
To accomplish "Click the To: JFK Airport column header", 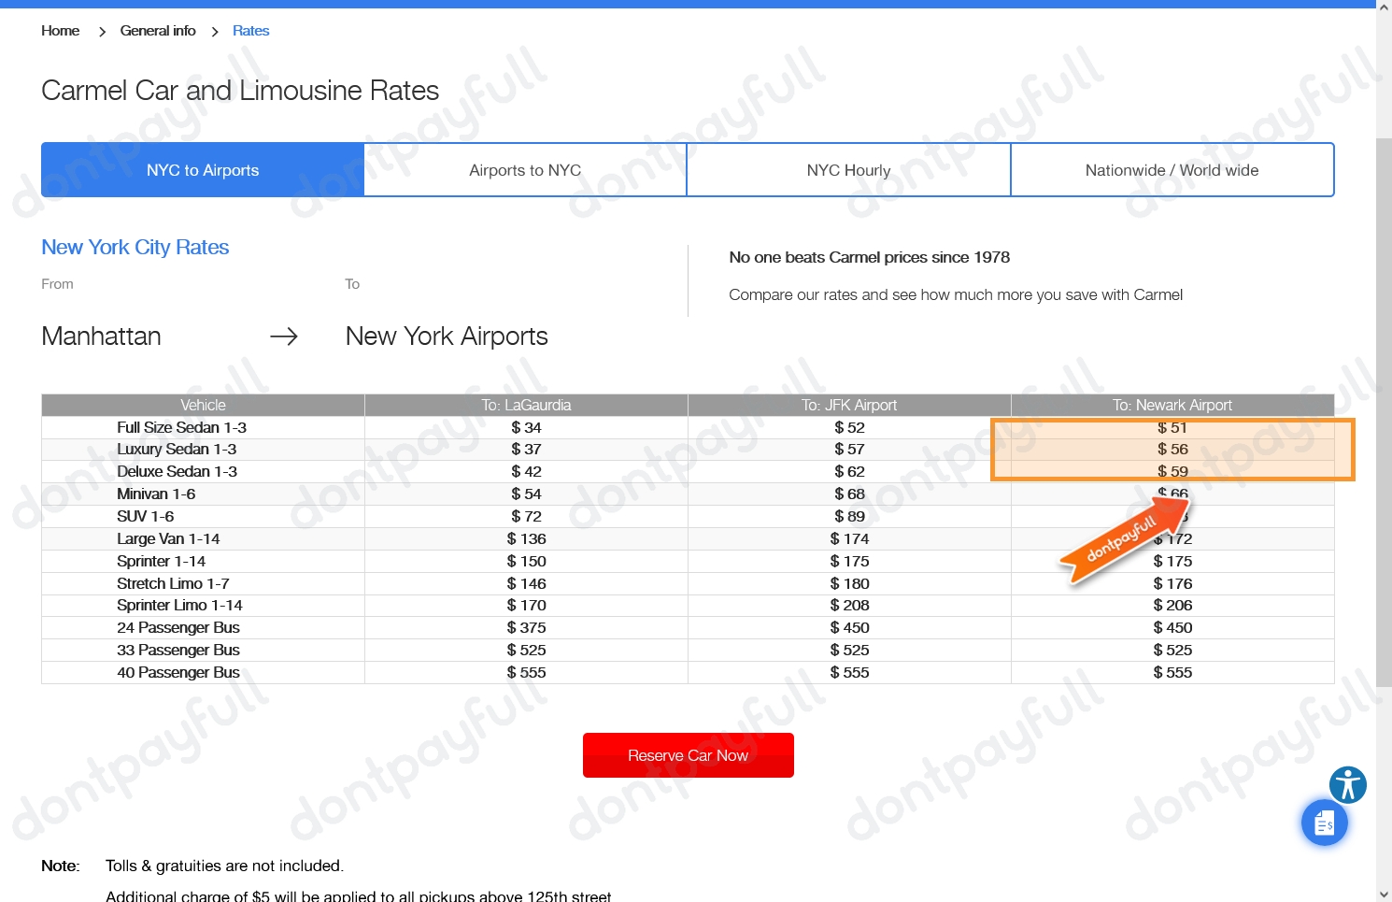I will (x=848, y=405).
